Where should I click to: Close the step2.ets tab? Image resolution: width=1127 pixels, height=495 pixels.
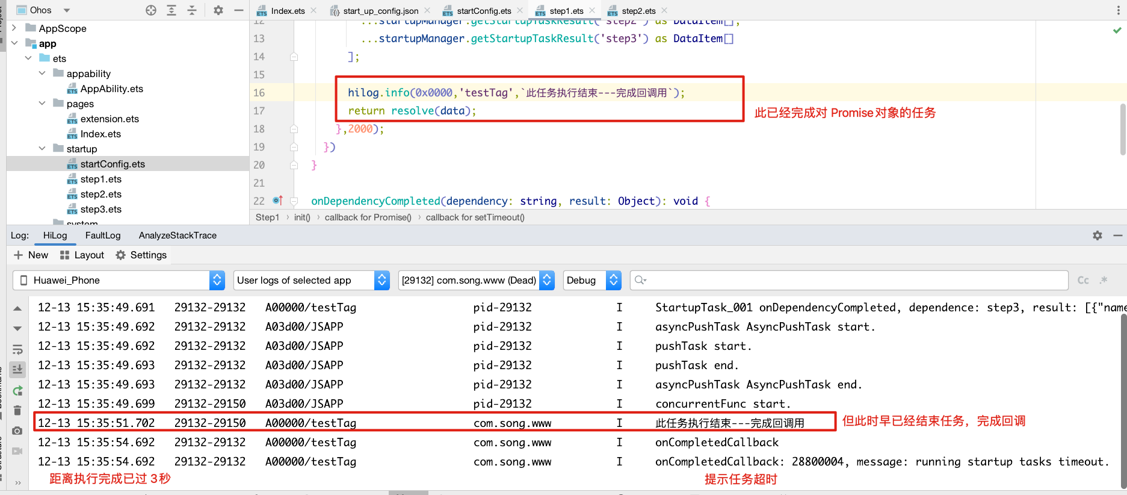click(664, 10)
